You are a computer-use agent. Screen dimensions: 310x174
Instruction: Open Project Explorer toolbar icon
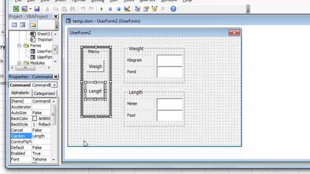tap(138, 9)
